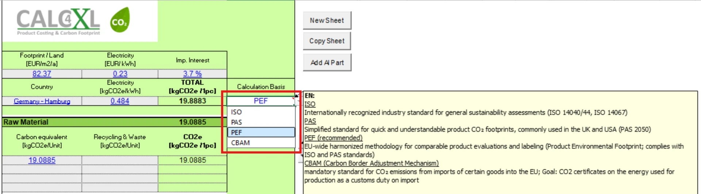Image resolution: width=701 pixels, height=194 pixels.
Task: Open the Calculation Basis PEF dropdown cell
Action: click(x=260, y=101)
